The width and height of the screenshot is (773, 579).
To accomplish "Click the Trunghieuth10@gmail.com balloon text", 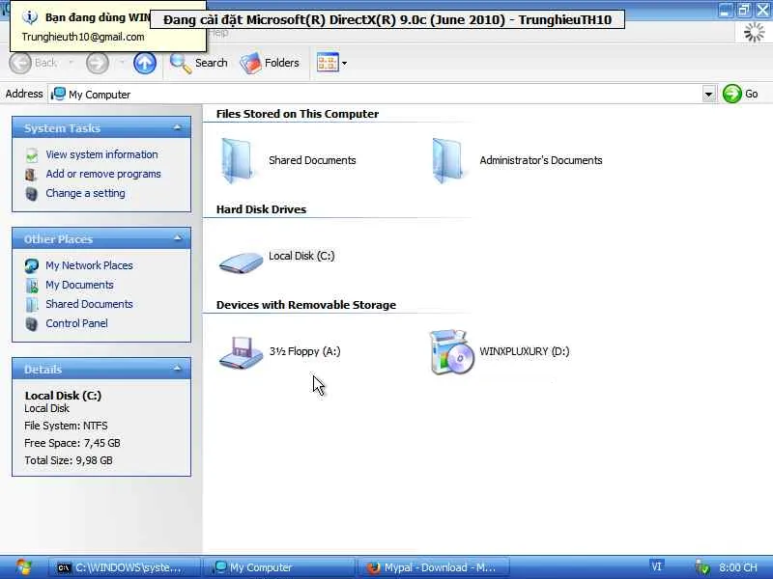I will [83, 37].
